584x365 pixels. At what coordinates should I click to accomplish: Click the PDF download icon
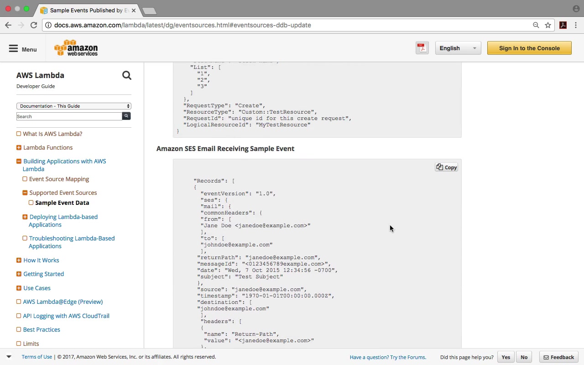[422, 48]
